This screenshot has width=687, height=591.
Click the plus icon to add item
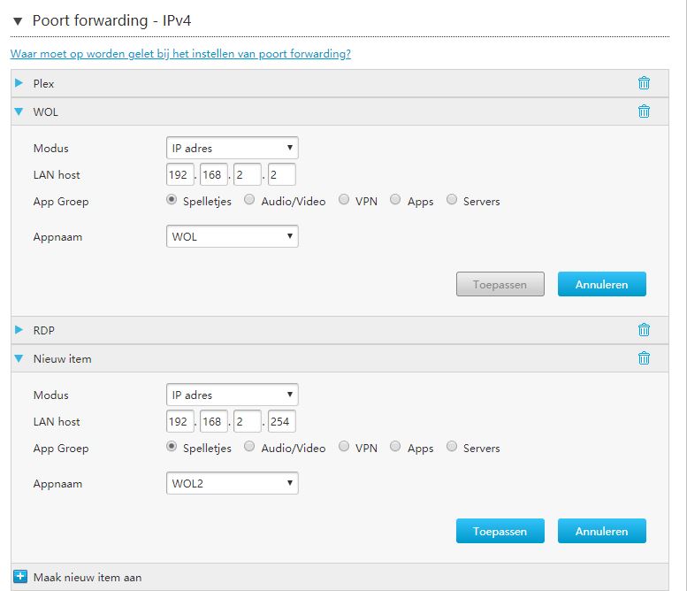point(20,577)
